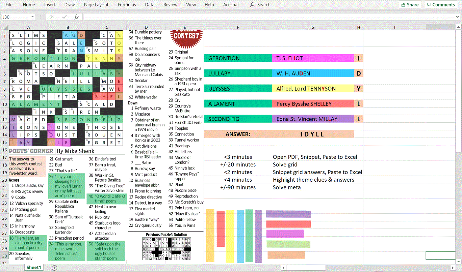Select column H header
Screen dimensions: 462x272
click(359, 27)
